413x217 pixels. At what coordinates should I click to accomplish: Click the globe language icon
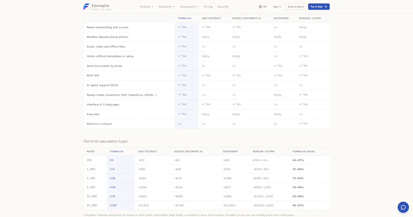[x=260, y=7]
